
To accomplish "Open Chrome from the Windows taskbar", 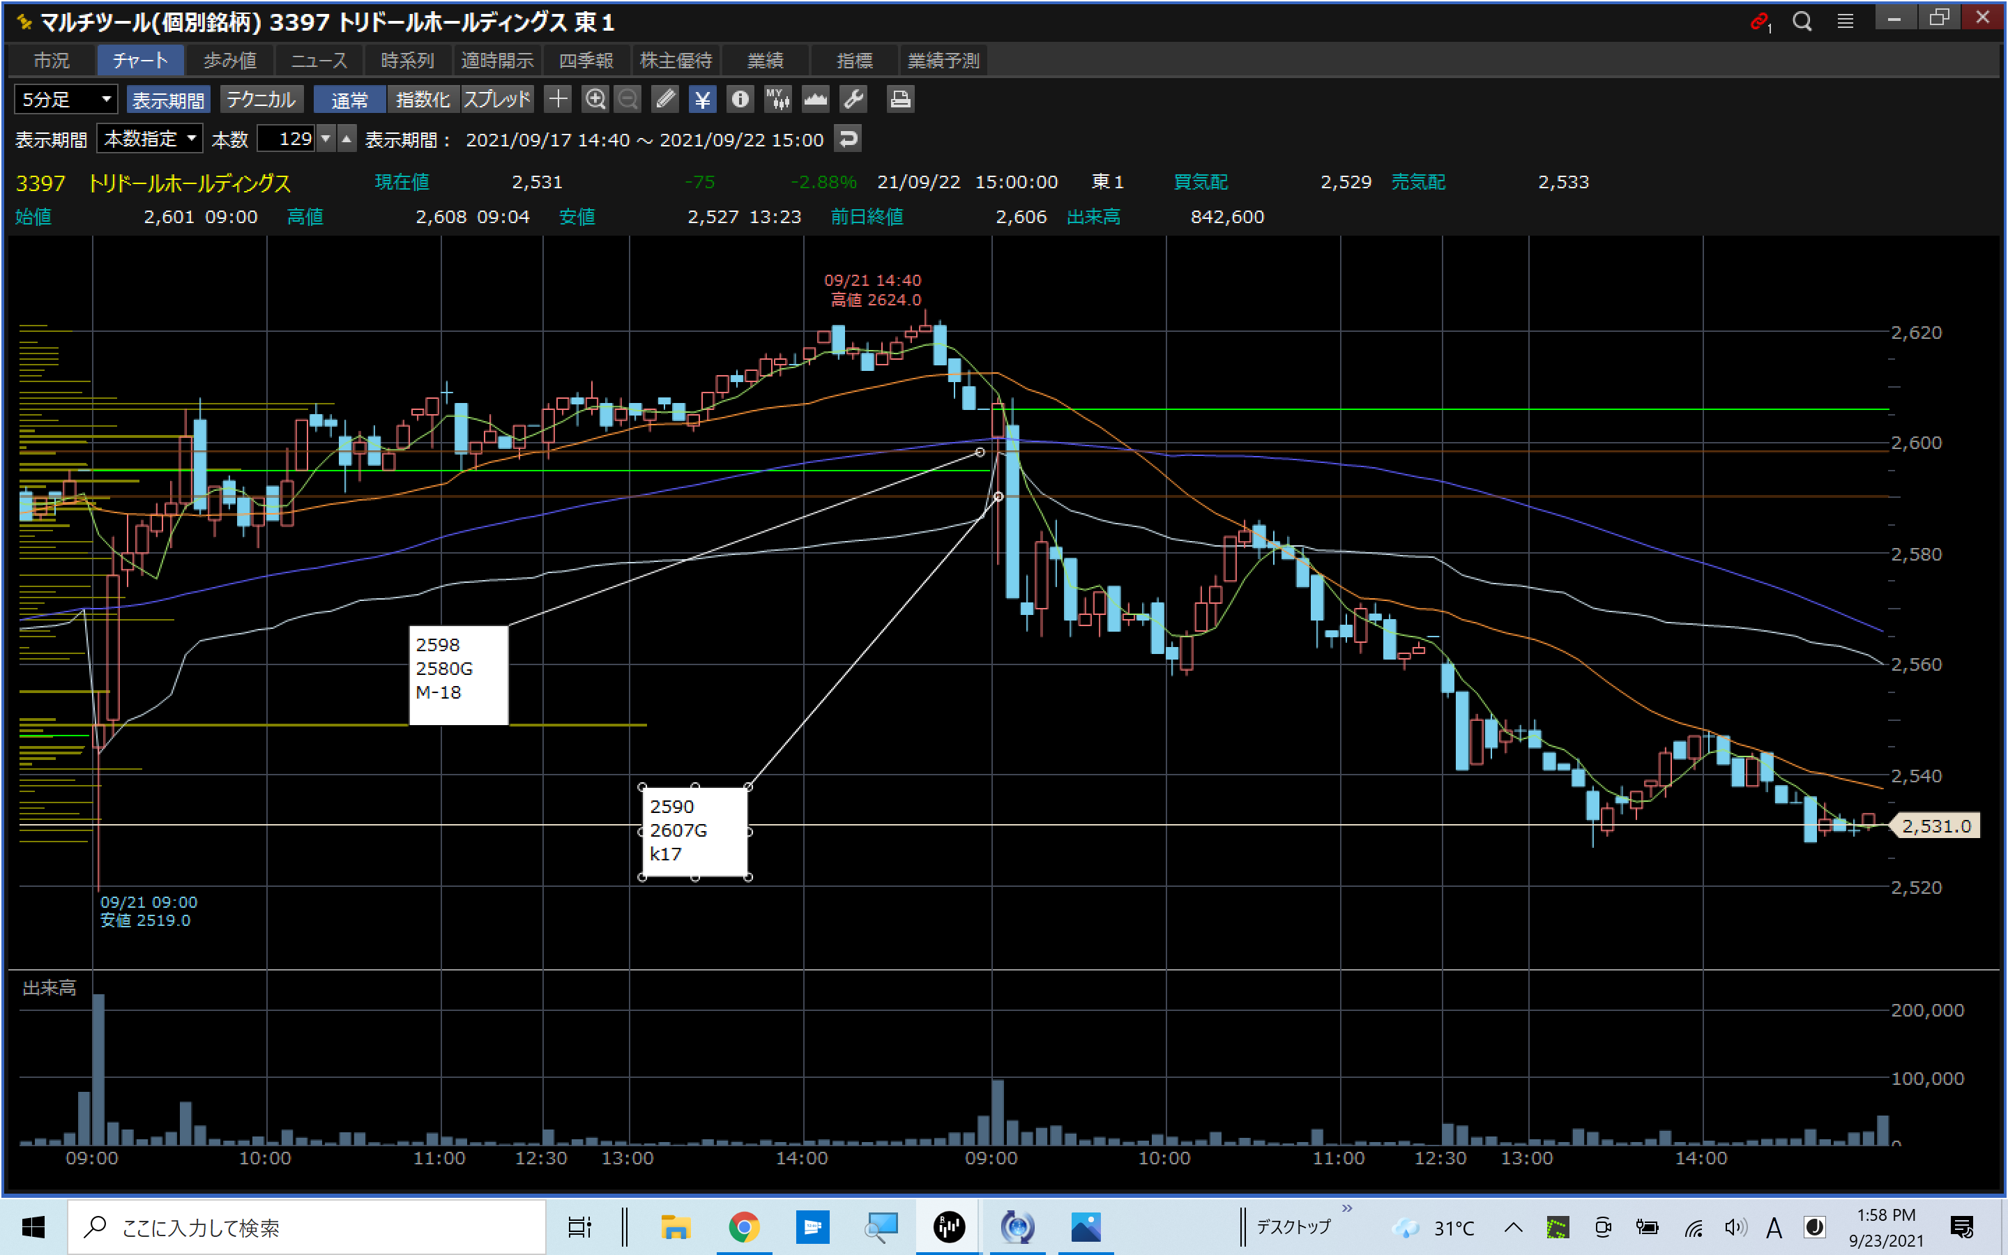I will [743, 1226].
